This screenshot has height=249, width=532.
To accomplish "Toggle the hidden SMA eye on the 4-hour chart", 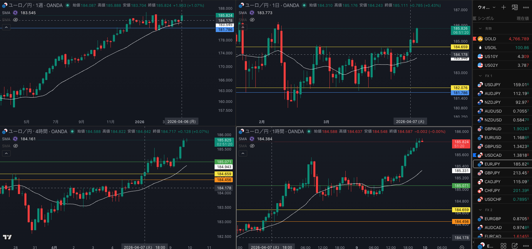I will 16,146.
